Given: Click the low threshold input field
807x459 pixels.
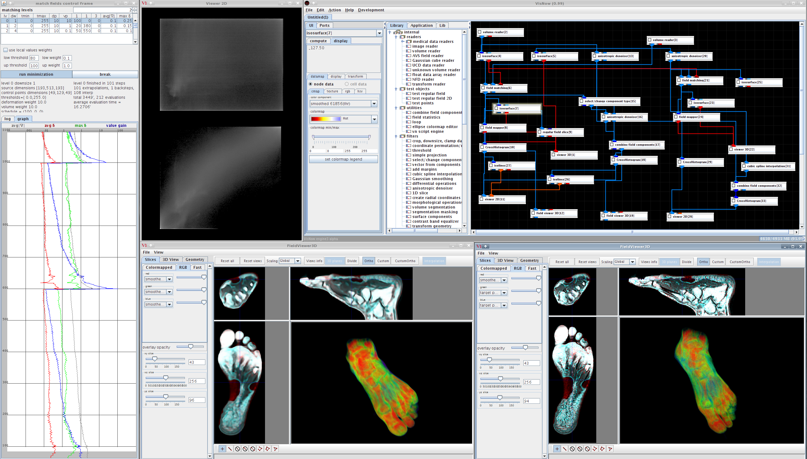Looking at the screenshot, I should (34, 58).
